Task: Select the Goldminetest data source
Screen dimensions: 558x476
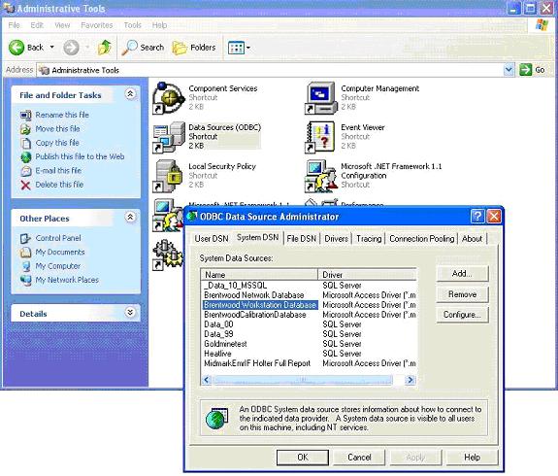Action: pos(309,344)
